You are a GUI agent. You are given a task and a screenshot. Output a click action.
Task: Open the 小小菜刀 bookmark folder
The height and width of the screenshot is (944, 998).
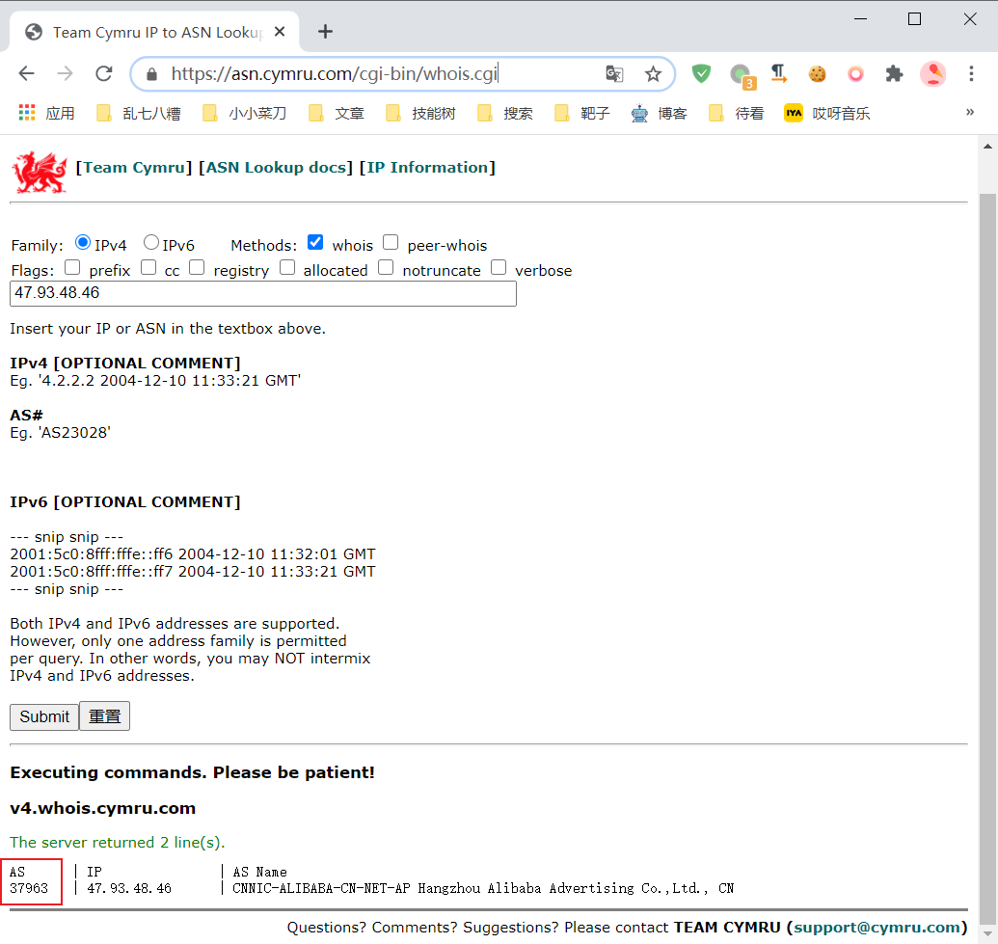click(x=244, y=114)
